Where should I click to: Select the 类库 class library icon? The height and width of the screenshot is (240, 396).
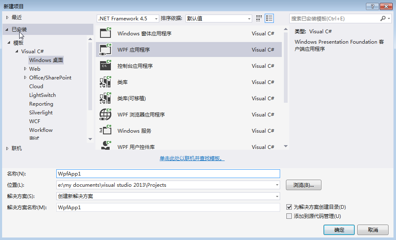[105, 82]
